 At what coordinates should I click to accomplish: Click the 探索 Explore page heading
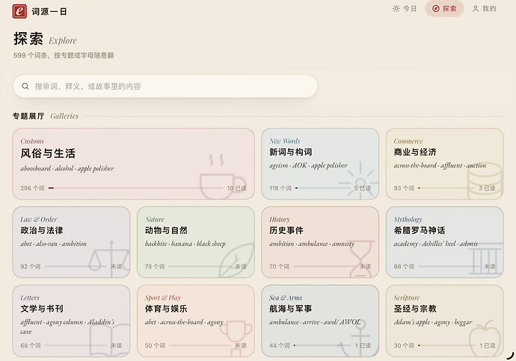(45, 39)
